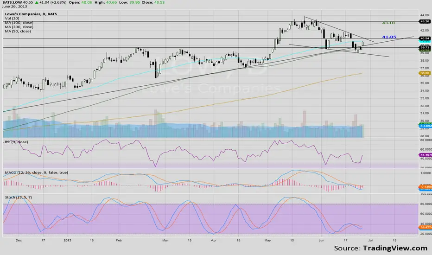432x255 pixels.
Task: Click the orange MACD value label -0.1300
Action: click(425, 187)
